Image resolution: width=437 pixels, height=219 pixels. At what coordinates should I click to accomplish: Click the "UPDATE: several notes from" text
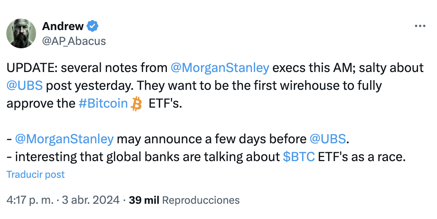point(87,68)
